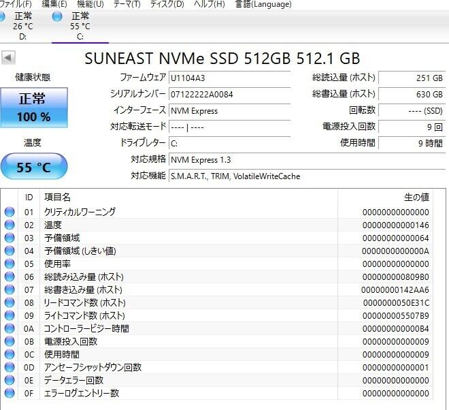This screenshot has height=410, width=449.
Task: Click status icon for クリティカルワーニング row
Action: [10, 212]
